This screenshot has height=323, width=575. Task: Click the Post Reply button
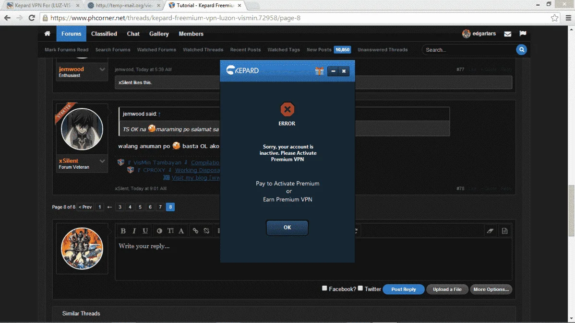tap(403, 289)
